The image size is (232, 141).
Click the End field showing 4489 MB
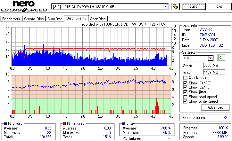214,72
